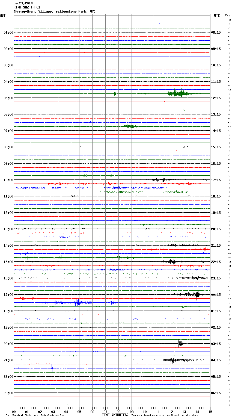Click the black spike on the 20:00 MST trace
The height and width of the screenshot is (419, 232).
(x=180, y=344)
